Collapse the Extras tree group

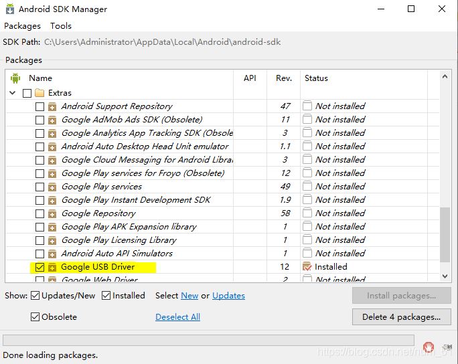(x=13, y=93)
